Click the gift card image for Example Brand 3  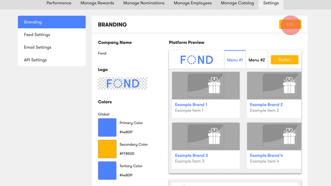pos(206,136)
